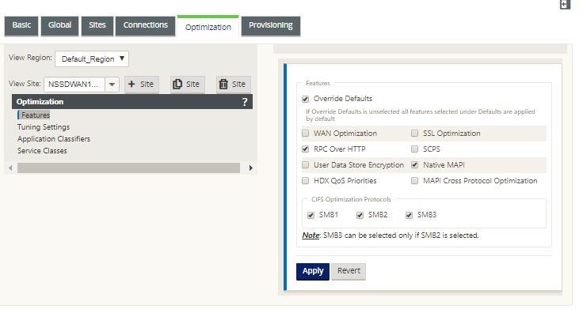
Task: Enable the WAN Optimization checkbox
Action: pos(305,134)
